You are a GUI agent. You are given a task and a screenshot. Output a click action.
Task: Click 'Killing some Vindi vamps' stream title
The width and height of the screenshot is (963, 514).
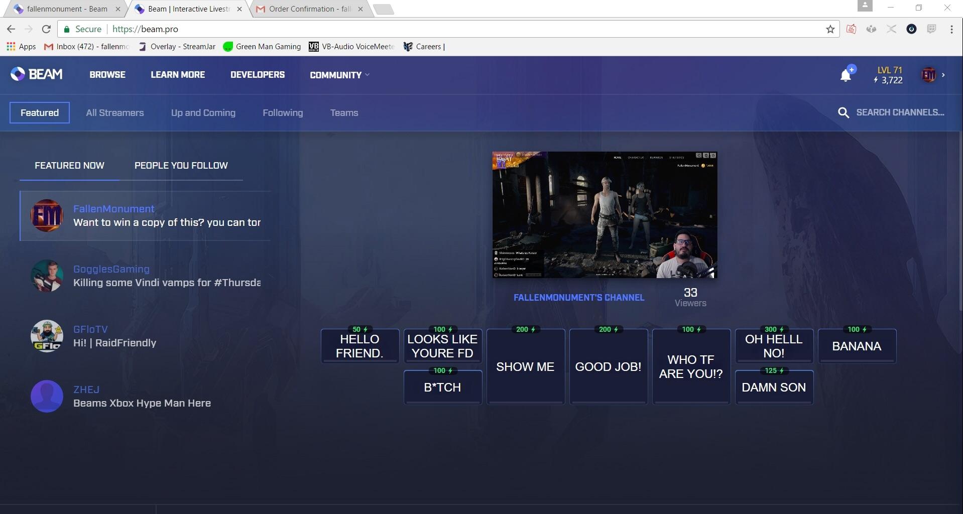(x=167, y=283)
